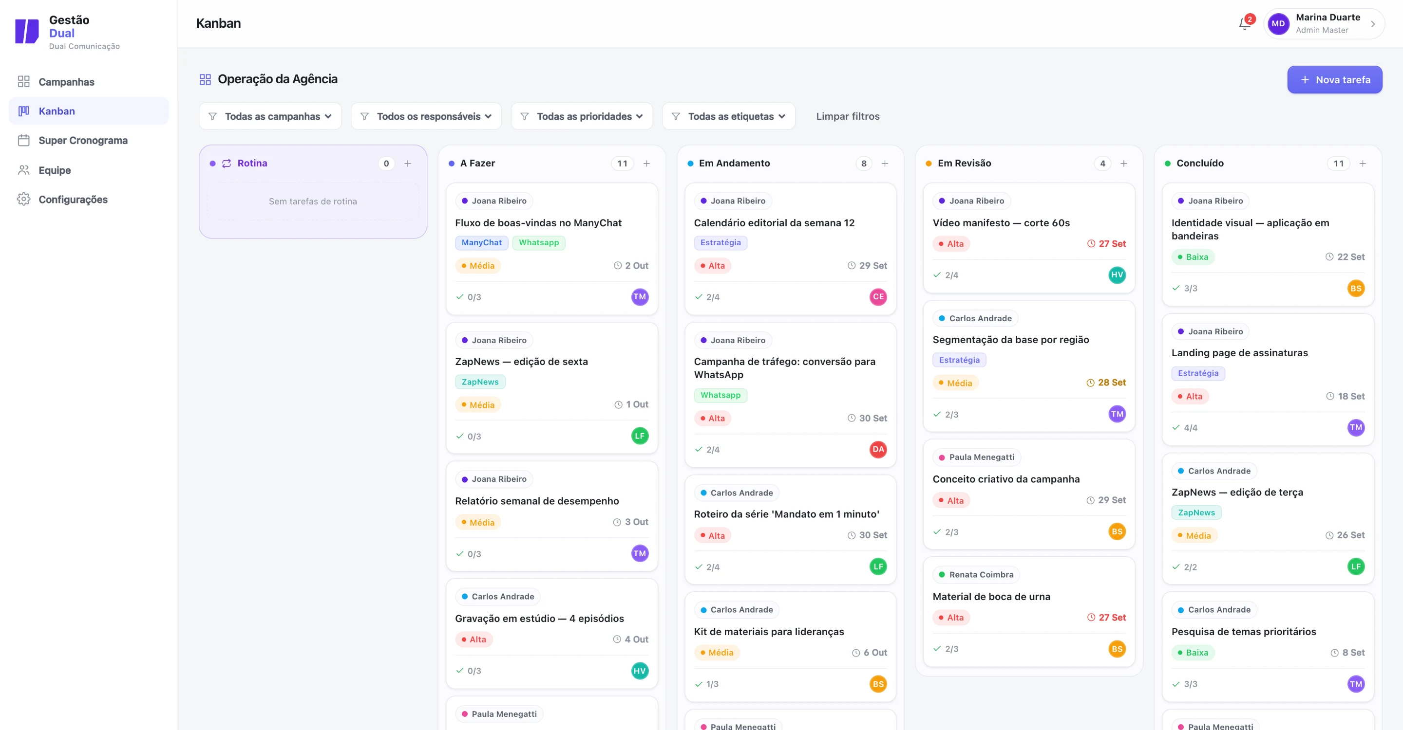
Task: Click LF avatar on ZapNews edição de sexta card
Action: tap(640, 436)
